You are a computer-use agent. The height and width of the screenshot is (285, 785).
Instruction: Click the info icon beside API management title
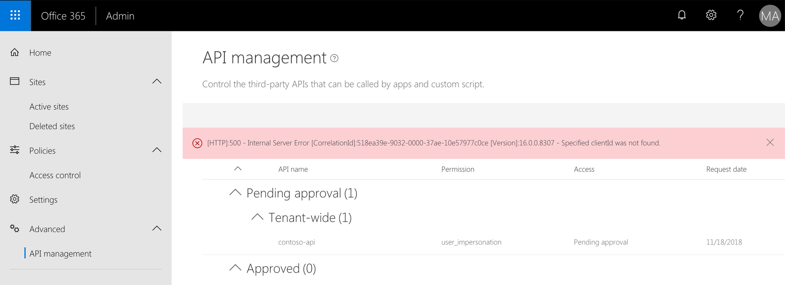[x=334, y=58]
